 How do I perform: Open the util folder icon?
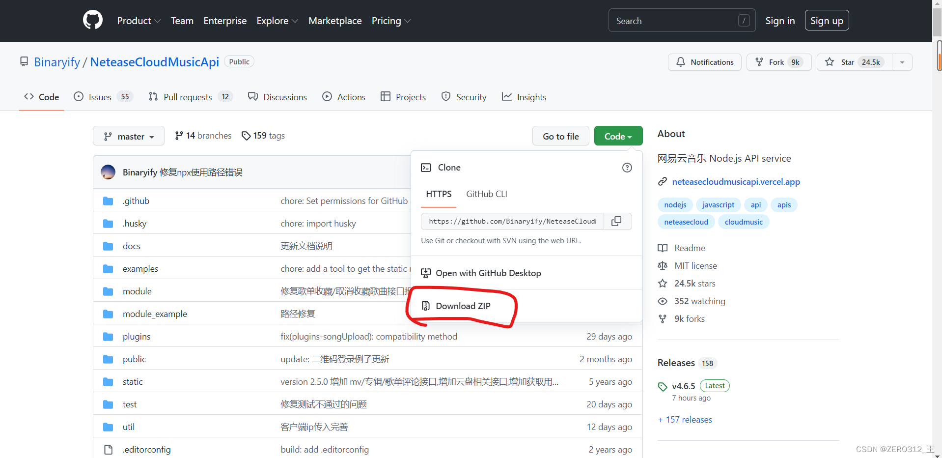point(108,427)
